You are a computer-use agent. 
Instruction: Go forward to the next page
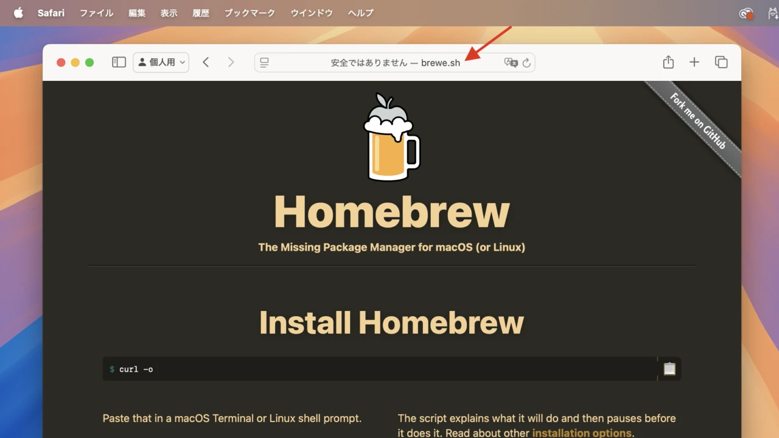click(x=231, y=62)
